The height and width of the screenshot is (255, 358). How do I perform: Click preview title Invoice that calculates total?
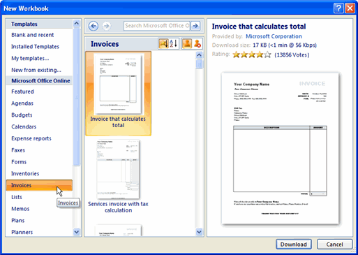[259, 27]
